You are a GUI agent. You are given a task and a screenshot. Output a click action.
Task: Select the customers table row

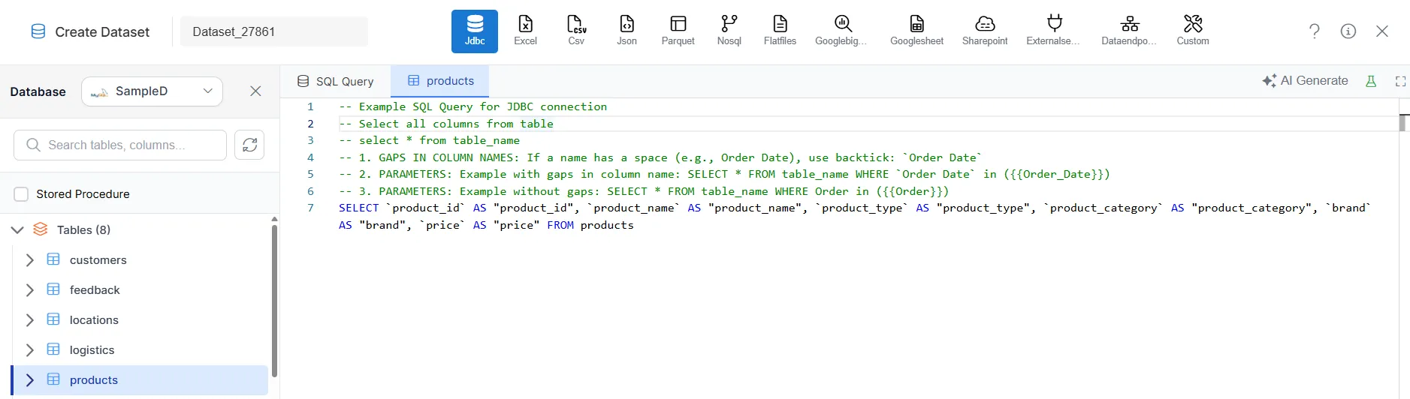coord(140,260)
